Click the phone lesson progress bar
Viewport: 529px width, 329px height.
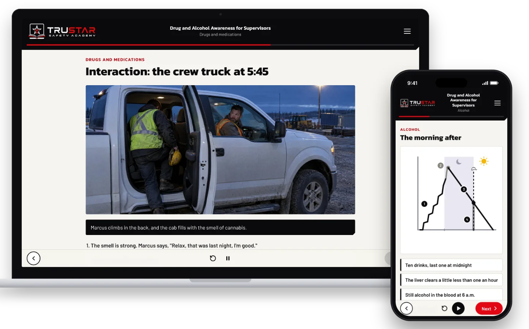[451, 116]
